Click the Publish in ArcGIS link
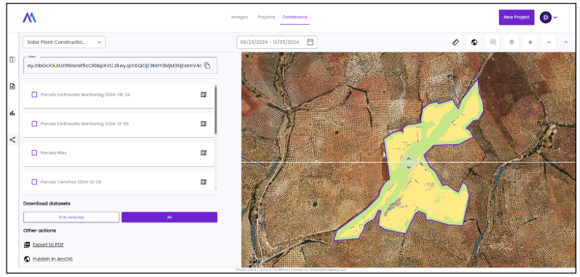Screen dimensions: 580x277 pos(53,259)
